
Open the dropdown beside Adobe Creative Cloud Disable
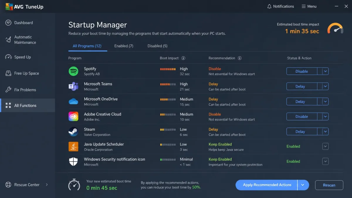click(325, 116)
